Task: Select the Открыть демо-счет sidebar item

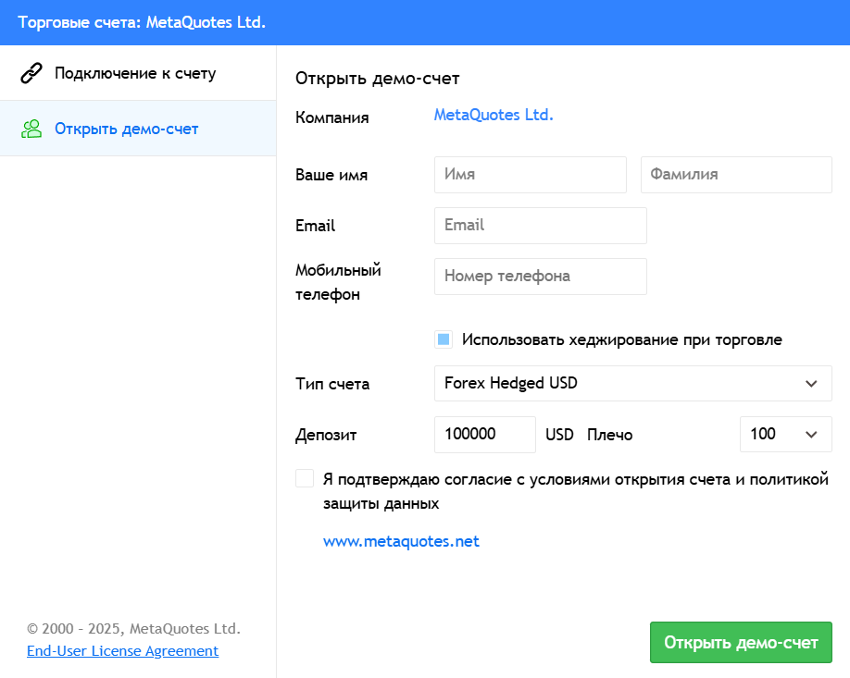Action: [138, 129]
